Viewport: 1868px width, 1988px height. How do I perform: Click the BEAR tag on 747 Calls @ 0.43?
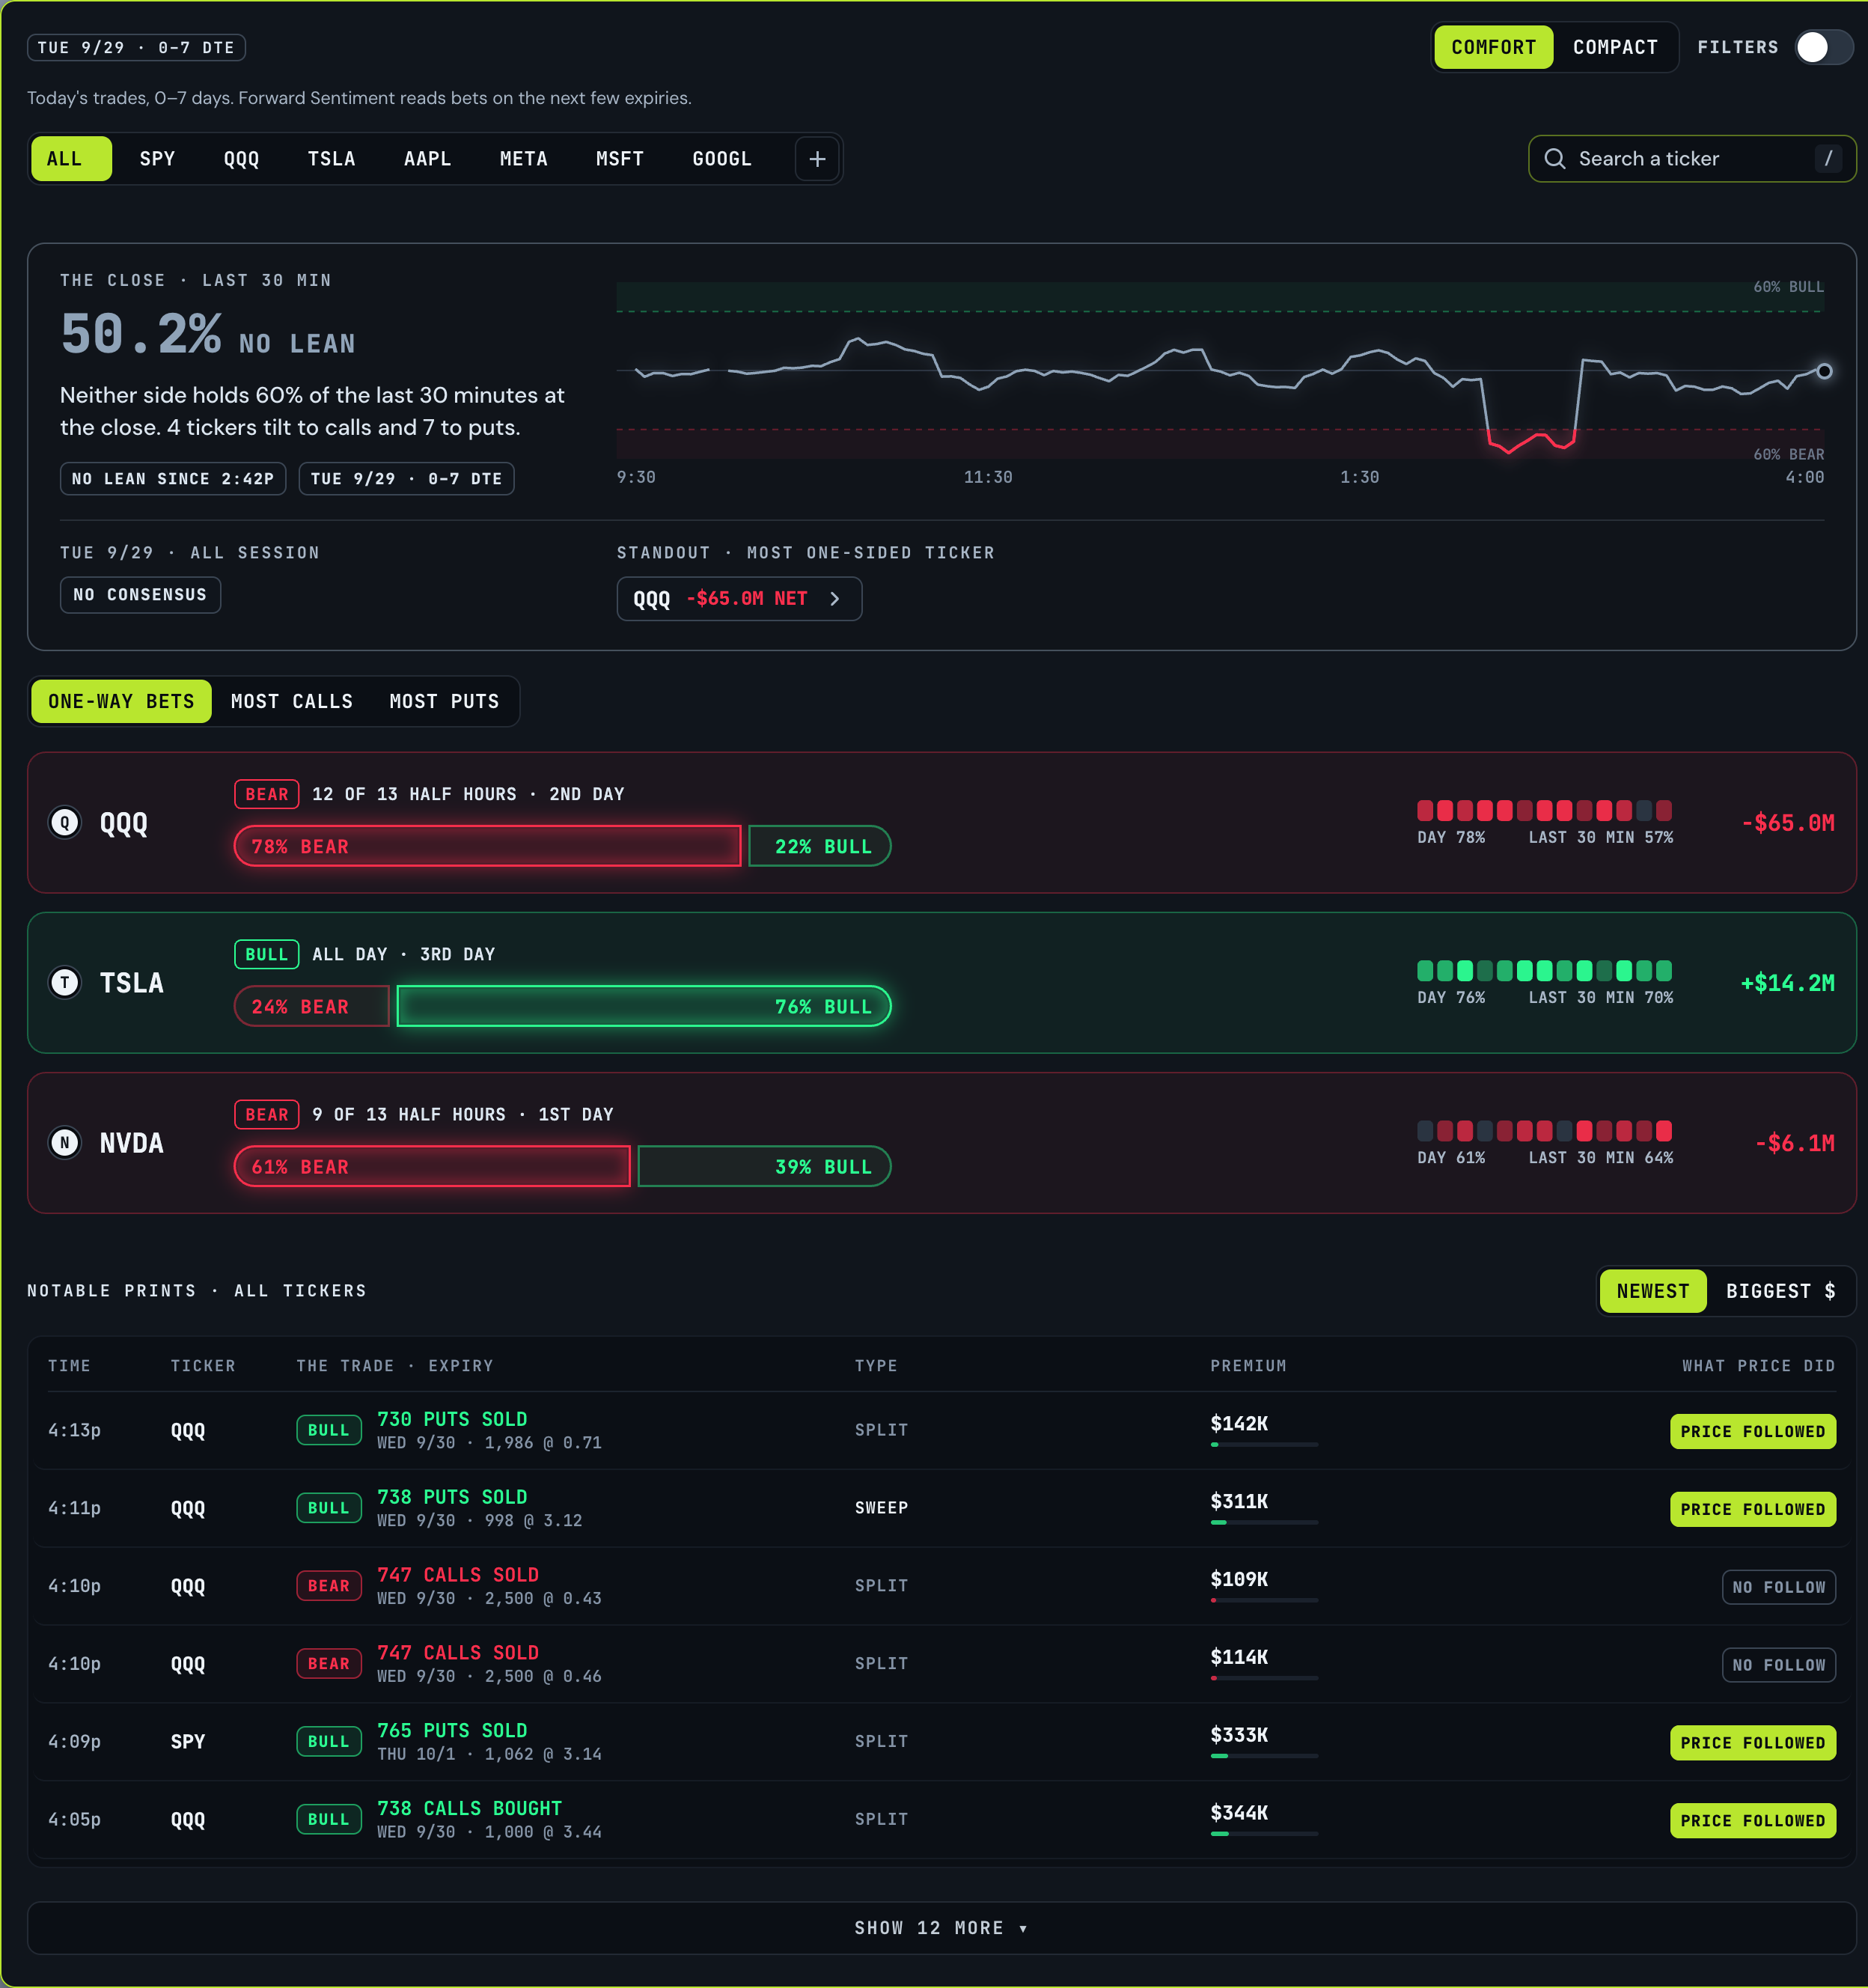pos(329,1587)
